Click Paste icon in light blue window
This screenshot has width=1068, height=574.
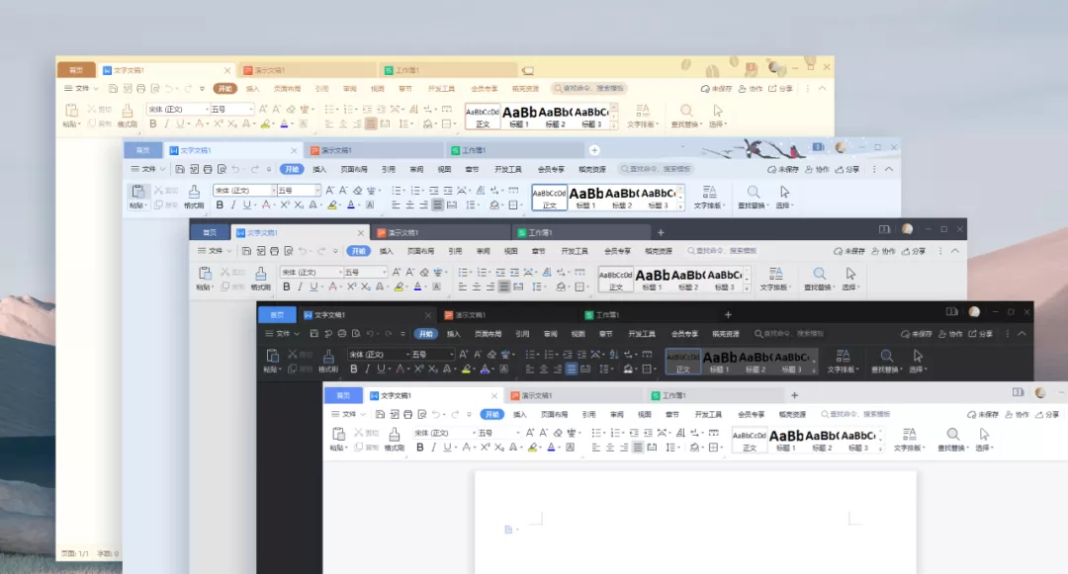(137, 192)
